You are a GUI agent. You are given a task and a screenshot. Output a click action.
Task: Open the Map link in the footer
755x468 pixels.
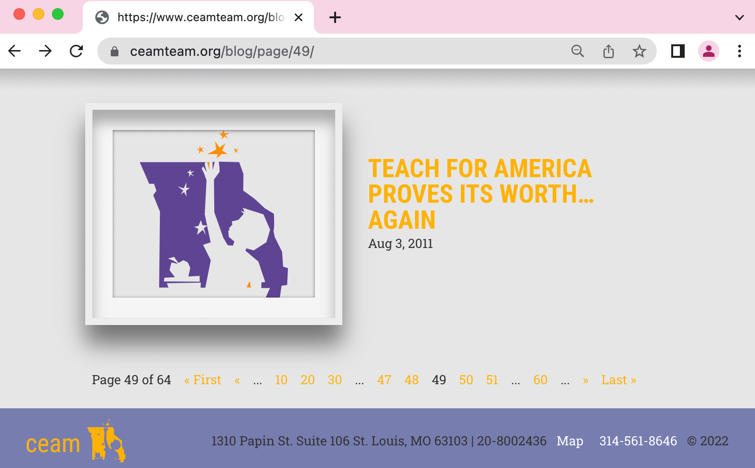[x=570, y=441]
